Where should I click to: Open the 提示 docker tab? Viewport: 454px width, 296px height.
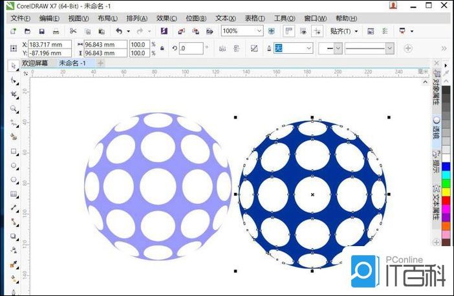point(436,162)
